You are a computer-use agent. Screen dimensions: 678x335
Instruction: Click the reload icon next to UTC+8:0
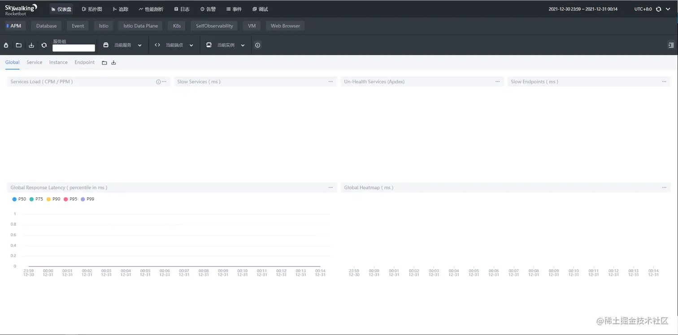(x=658, y=9)
